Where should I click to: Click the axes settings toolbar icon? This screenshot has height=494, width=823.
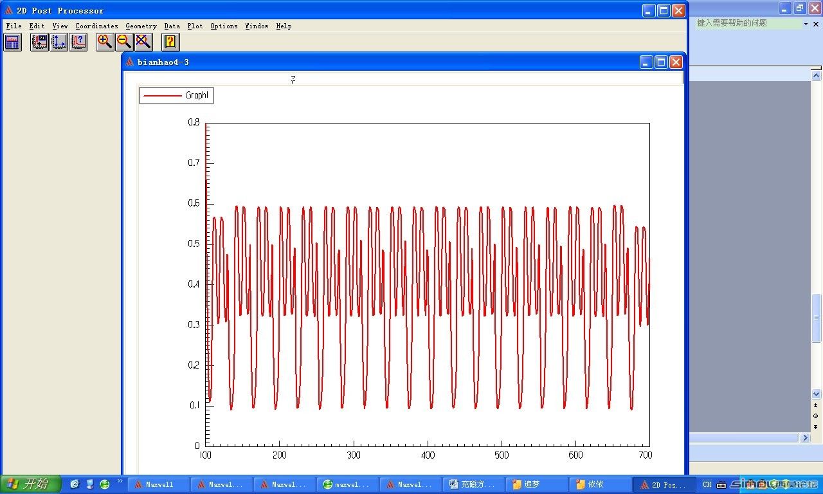click(x=59, y=42)
